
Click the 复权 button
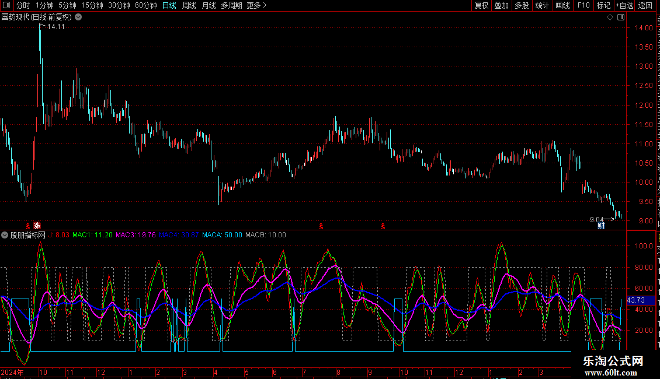(x=481, y=5)
